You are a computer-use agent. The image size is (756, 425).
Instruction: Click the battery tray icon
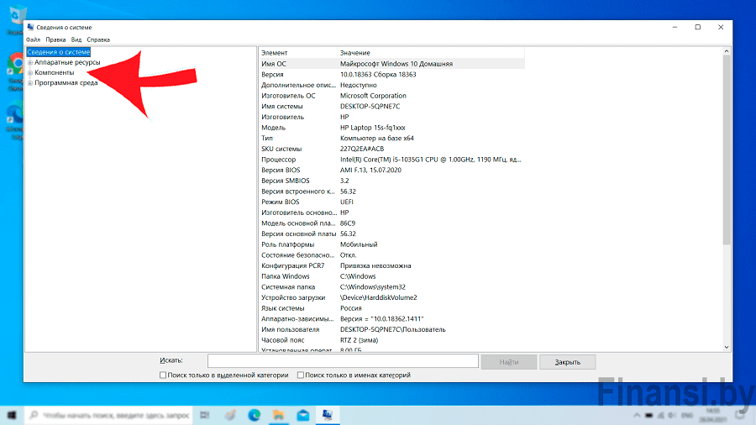coord(649,415)
